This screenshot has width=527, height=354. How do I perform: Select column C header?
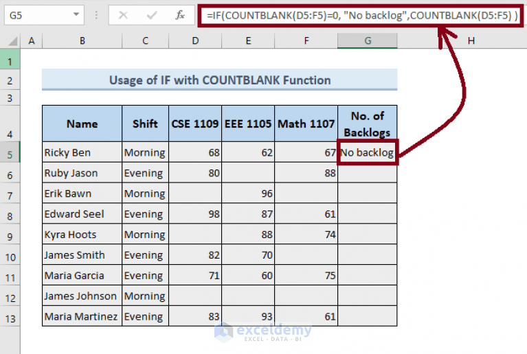click(145, 41)
